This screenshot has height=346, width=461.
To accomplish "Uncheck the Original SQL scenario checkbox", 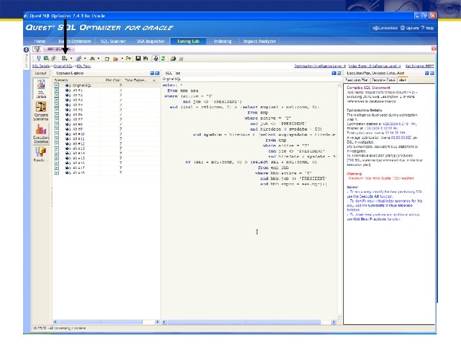I will click(x=57, y=85).
